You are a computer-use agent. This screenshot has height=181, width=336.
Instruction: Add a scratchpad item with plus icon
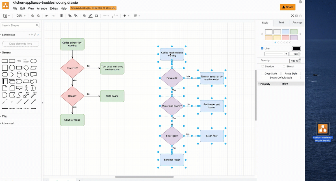click(x=32, y=35)
